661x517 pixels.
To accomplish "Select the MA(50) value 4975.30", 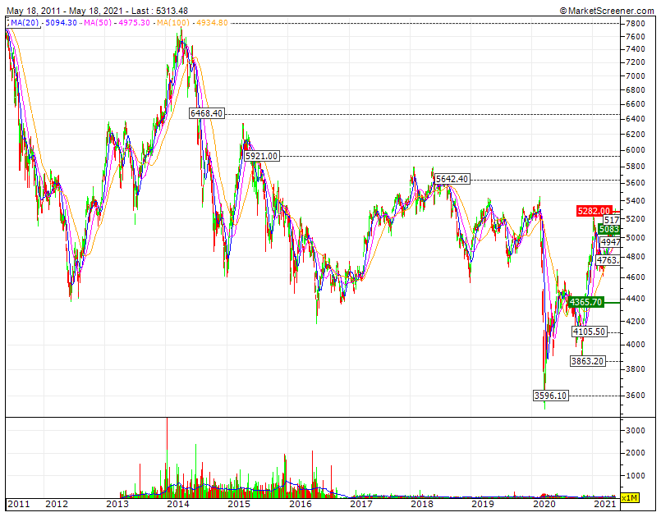I will [x=134, y=23].
